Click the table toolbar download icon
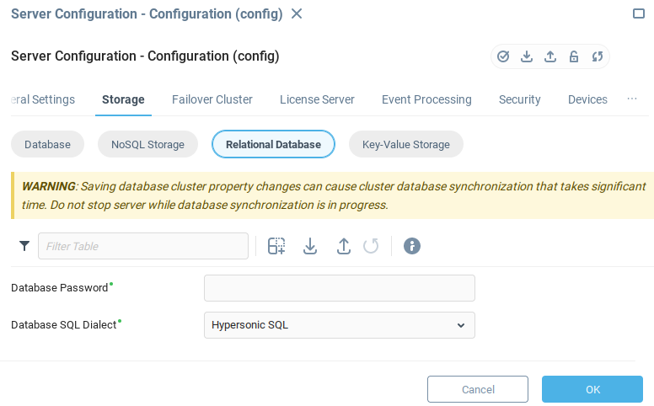The height and width of the screenshot is (406, 654). tap(310, 246)
